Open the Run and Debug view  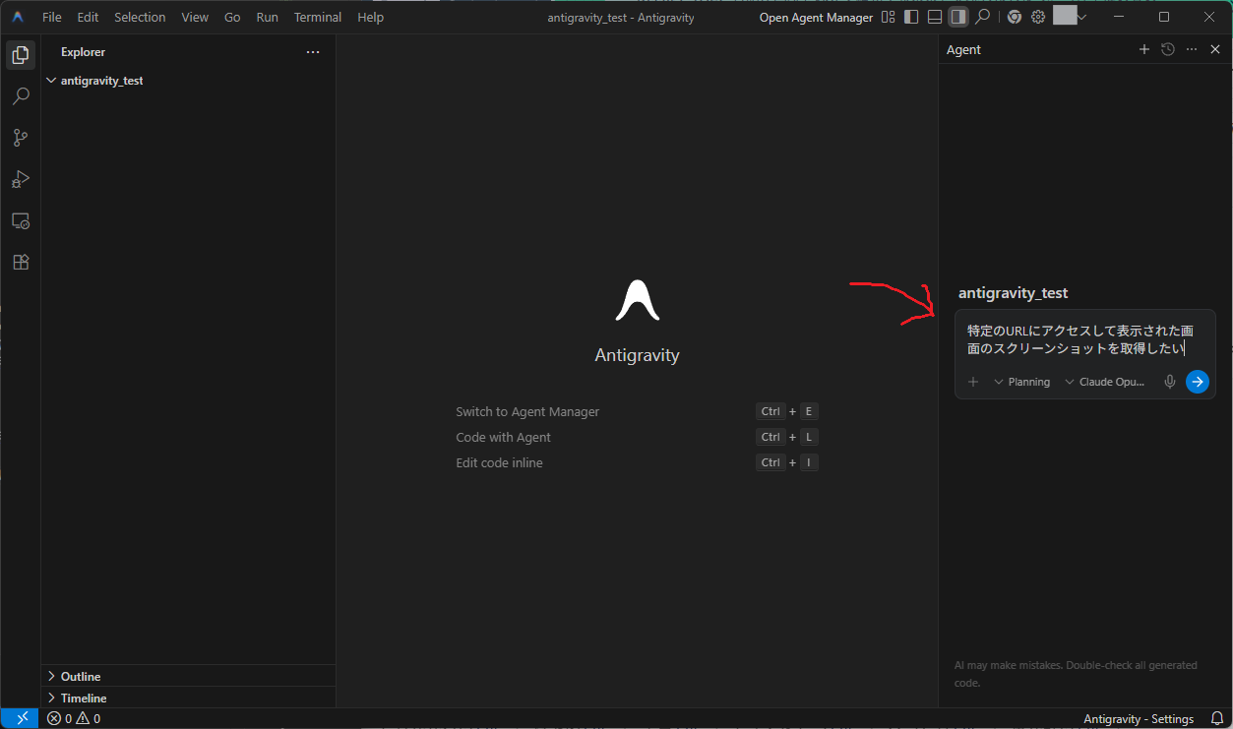click(20, 179)
